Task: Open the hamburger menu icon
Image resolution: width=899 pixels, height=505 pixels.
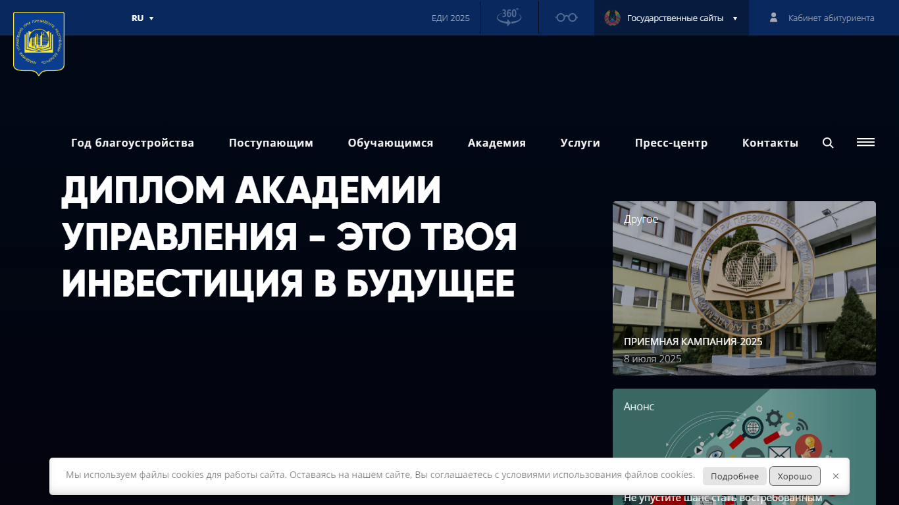Action: (865, 142)
